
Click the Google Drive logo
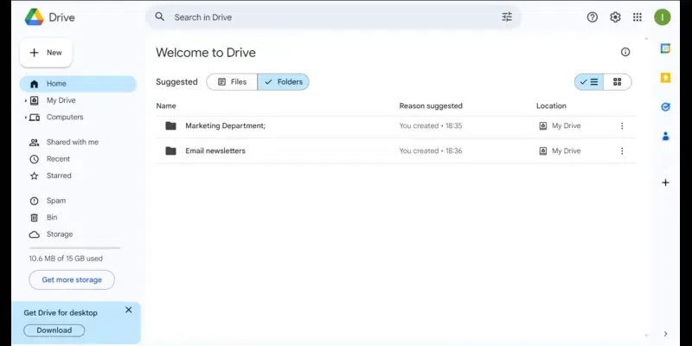(x=34, y=17)
